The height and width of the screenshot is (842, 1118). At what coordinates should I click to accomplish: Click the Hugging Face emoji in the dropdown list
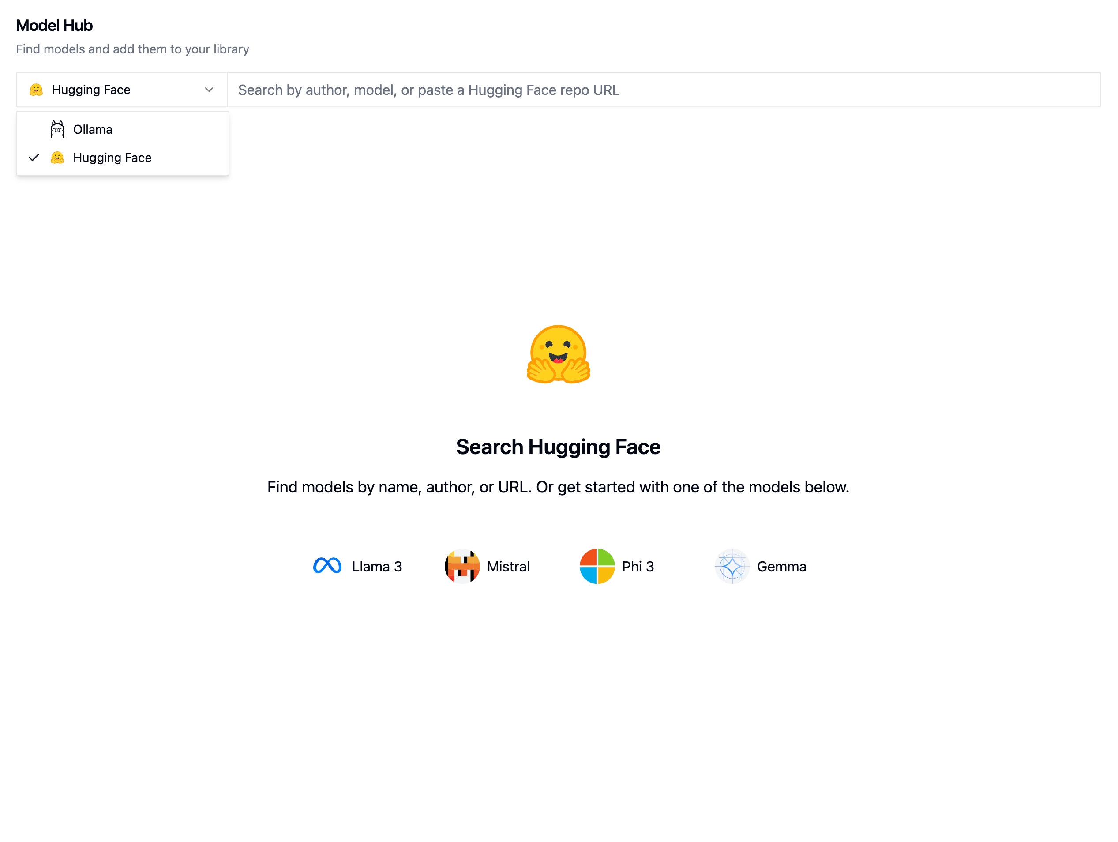click(x=57, y=157)
